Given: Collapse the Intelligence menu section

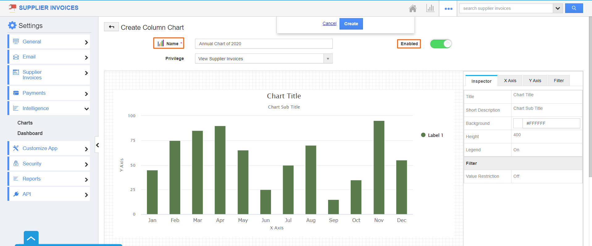Looking at the screenshot, I should [x=86, y=109].
